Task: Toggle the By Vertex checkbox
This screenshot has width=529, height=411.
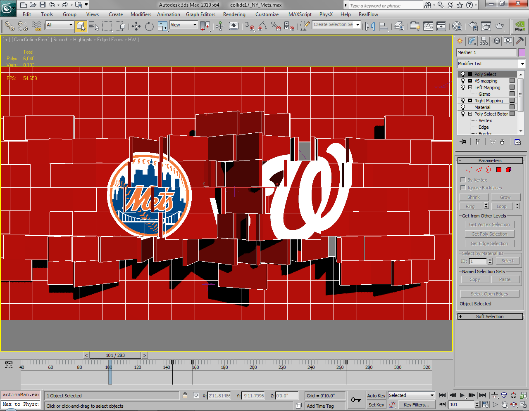Action: pyautogui.click(x=463, y=180)
